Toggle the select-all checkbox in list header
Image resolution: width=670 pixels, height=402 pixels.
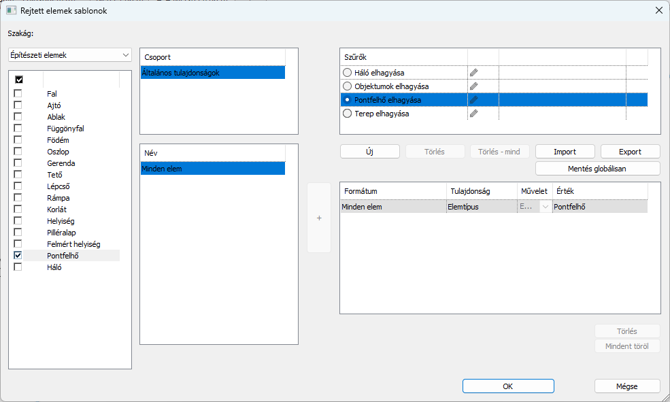click(x=19, y=80)
